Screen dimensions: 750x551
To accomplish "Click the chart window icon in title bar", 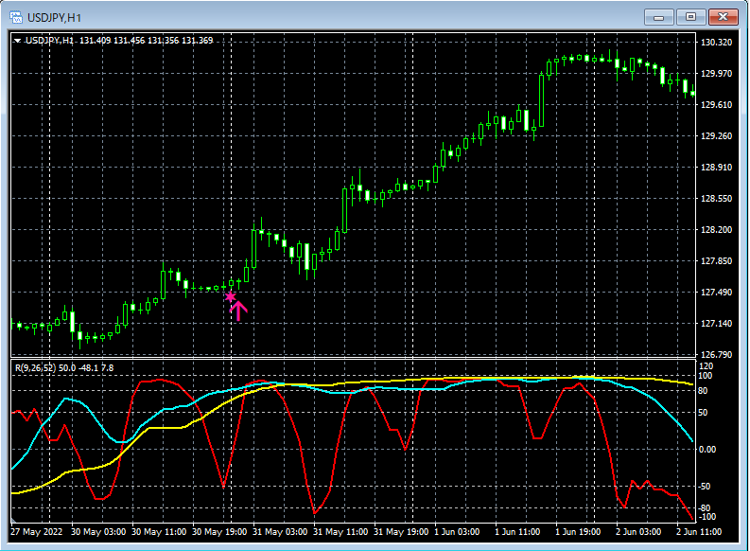I will [x=16, y=17].
